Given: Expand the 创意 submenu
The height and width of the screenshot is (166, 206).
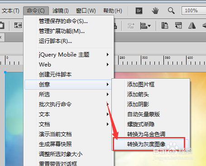Looking at the screenshot, I should point(68,85).
